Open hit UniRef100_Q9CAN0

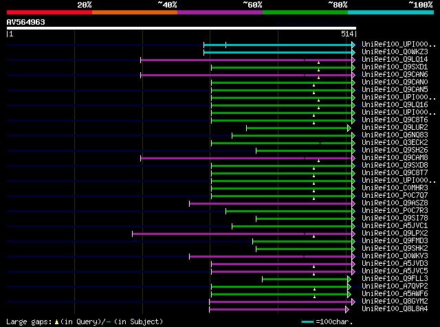pos(395,82)
